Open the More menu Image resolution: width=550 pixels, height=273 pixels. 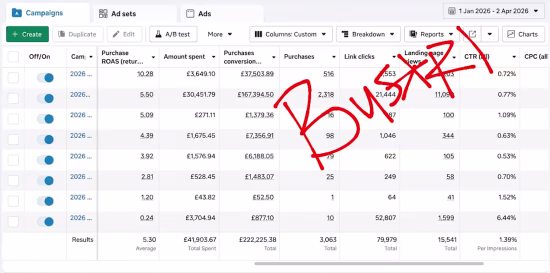pyautogui.click(x=220, y=34)
